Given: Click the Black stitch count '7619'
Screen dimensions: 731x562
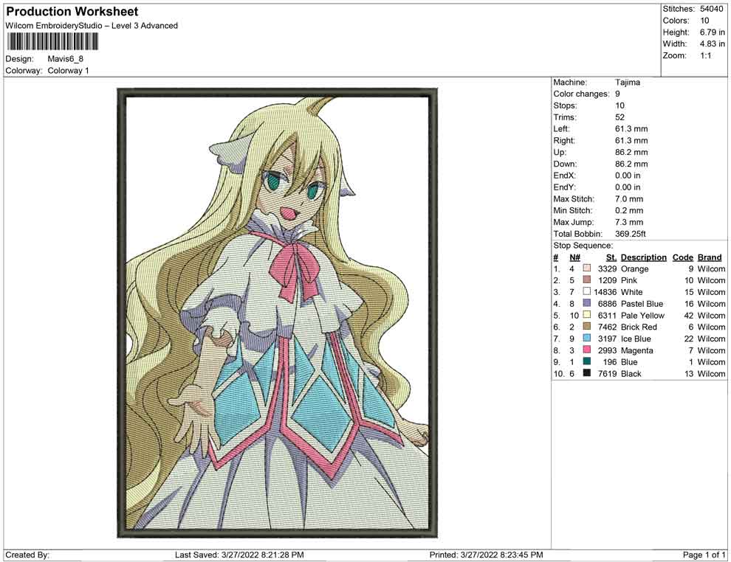Looking at the screenshot, I should pos(607,373).
